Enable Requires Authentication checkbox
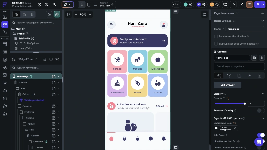Screen dimensions: 267x150 [x=216, y=36]
